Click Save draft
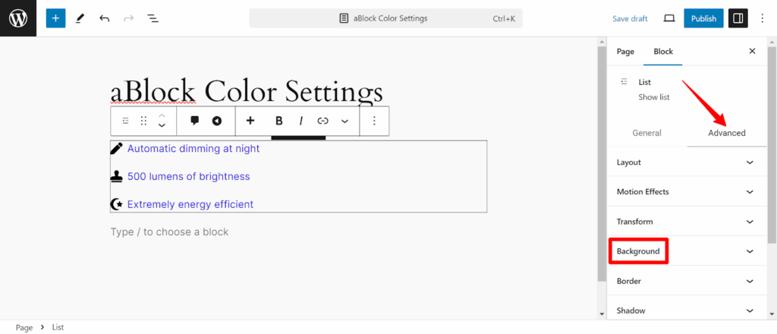The height and width of the screenshot is (334, 777). pos(630,19)
